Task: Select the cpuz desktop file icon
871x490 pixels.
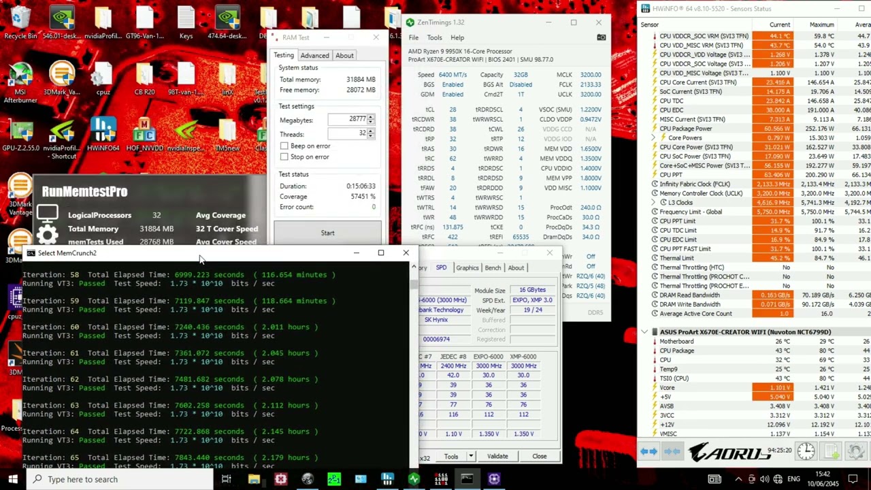Action: [x=103, y=79]
